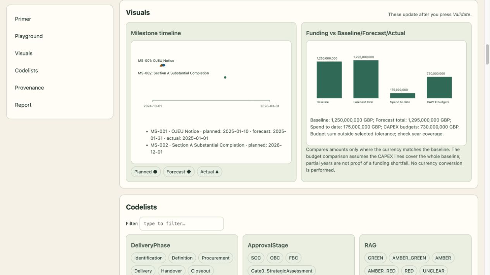This screenshot has width=490, height=275.
Task: Click the GREEN RAG chip
Action: coord(375,258)
